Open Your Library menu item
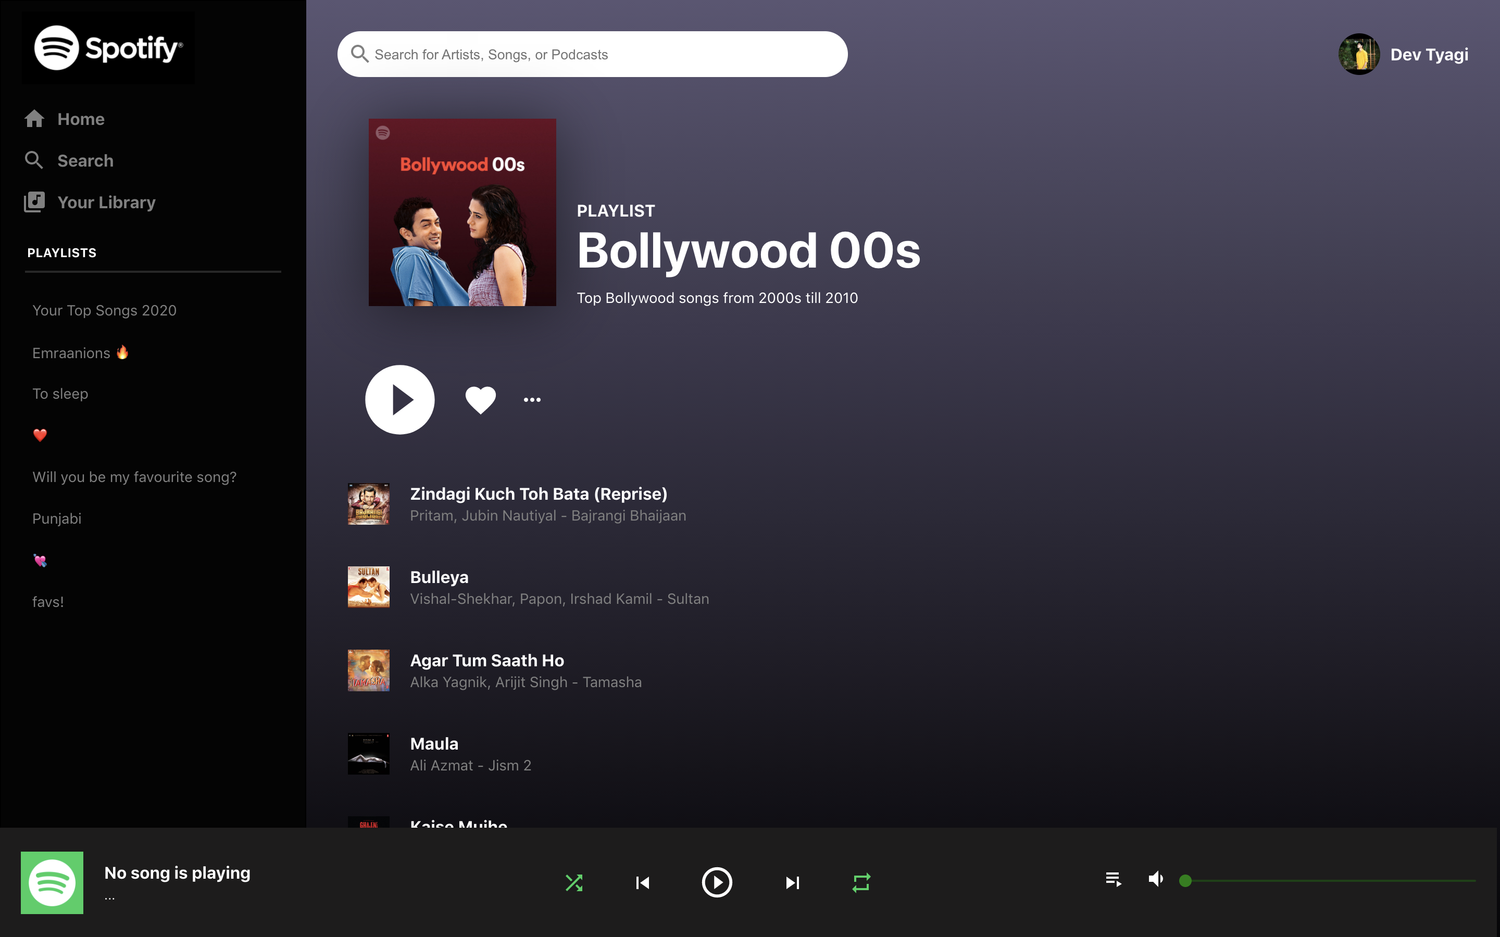 pos(106,202)
